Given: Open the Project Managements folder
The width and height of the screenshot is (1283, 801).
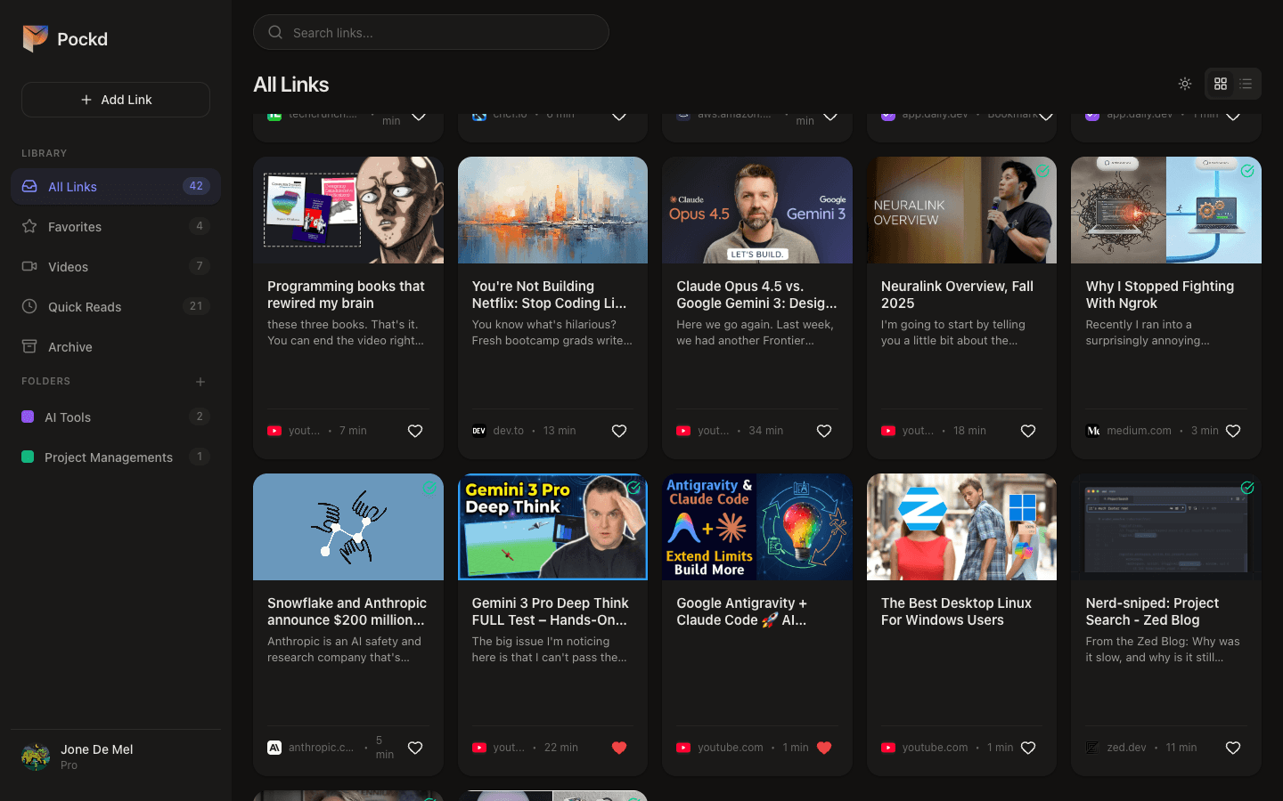Looking at the screenshot, I should 108,457.
